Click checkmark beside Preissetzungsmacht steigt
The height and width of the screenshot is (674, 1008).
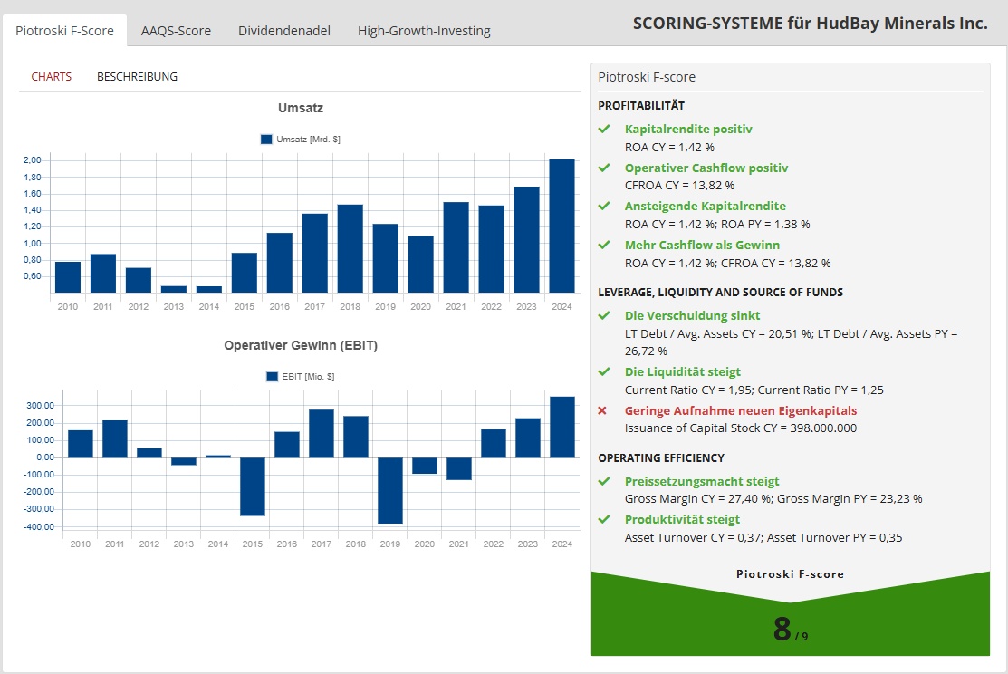(604, 482)
